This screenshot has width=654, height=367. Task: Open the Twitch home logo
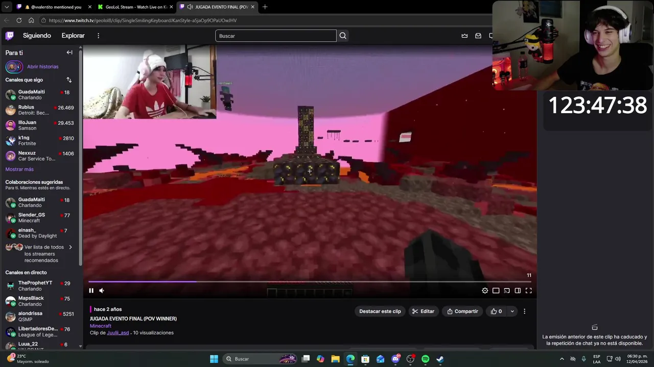10,36
